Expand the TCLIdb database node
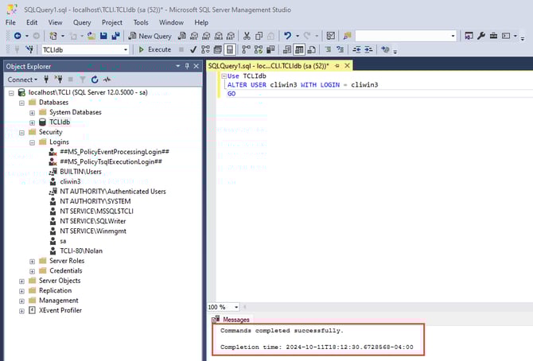 tap(32, 122)
